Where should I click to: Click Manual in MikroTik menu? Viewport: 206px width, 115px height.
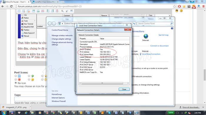26,36
